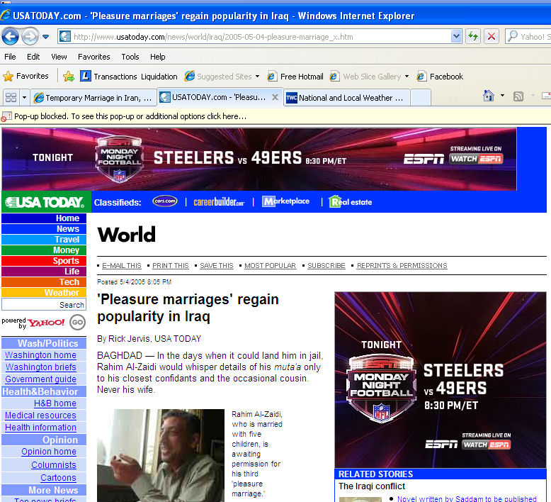Click the red Stop loading icon
551x502 pixels.
pos(492,36)
